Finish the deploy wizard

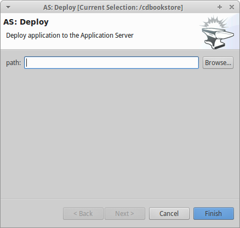[x=214, y=213]
